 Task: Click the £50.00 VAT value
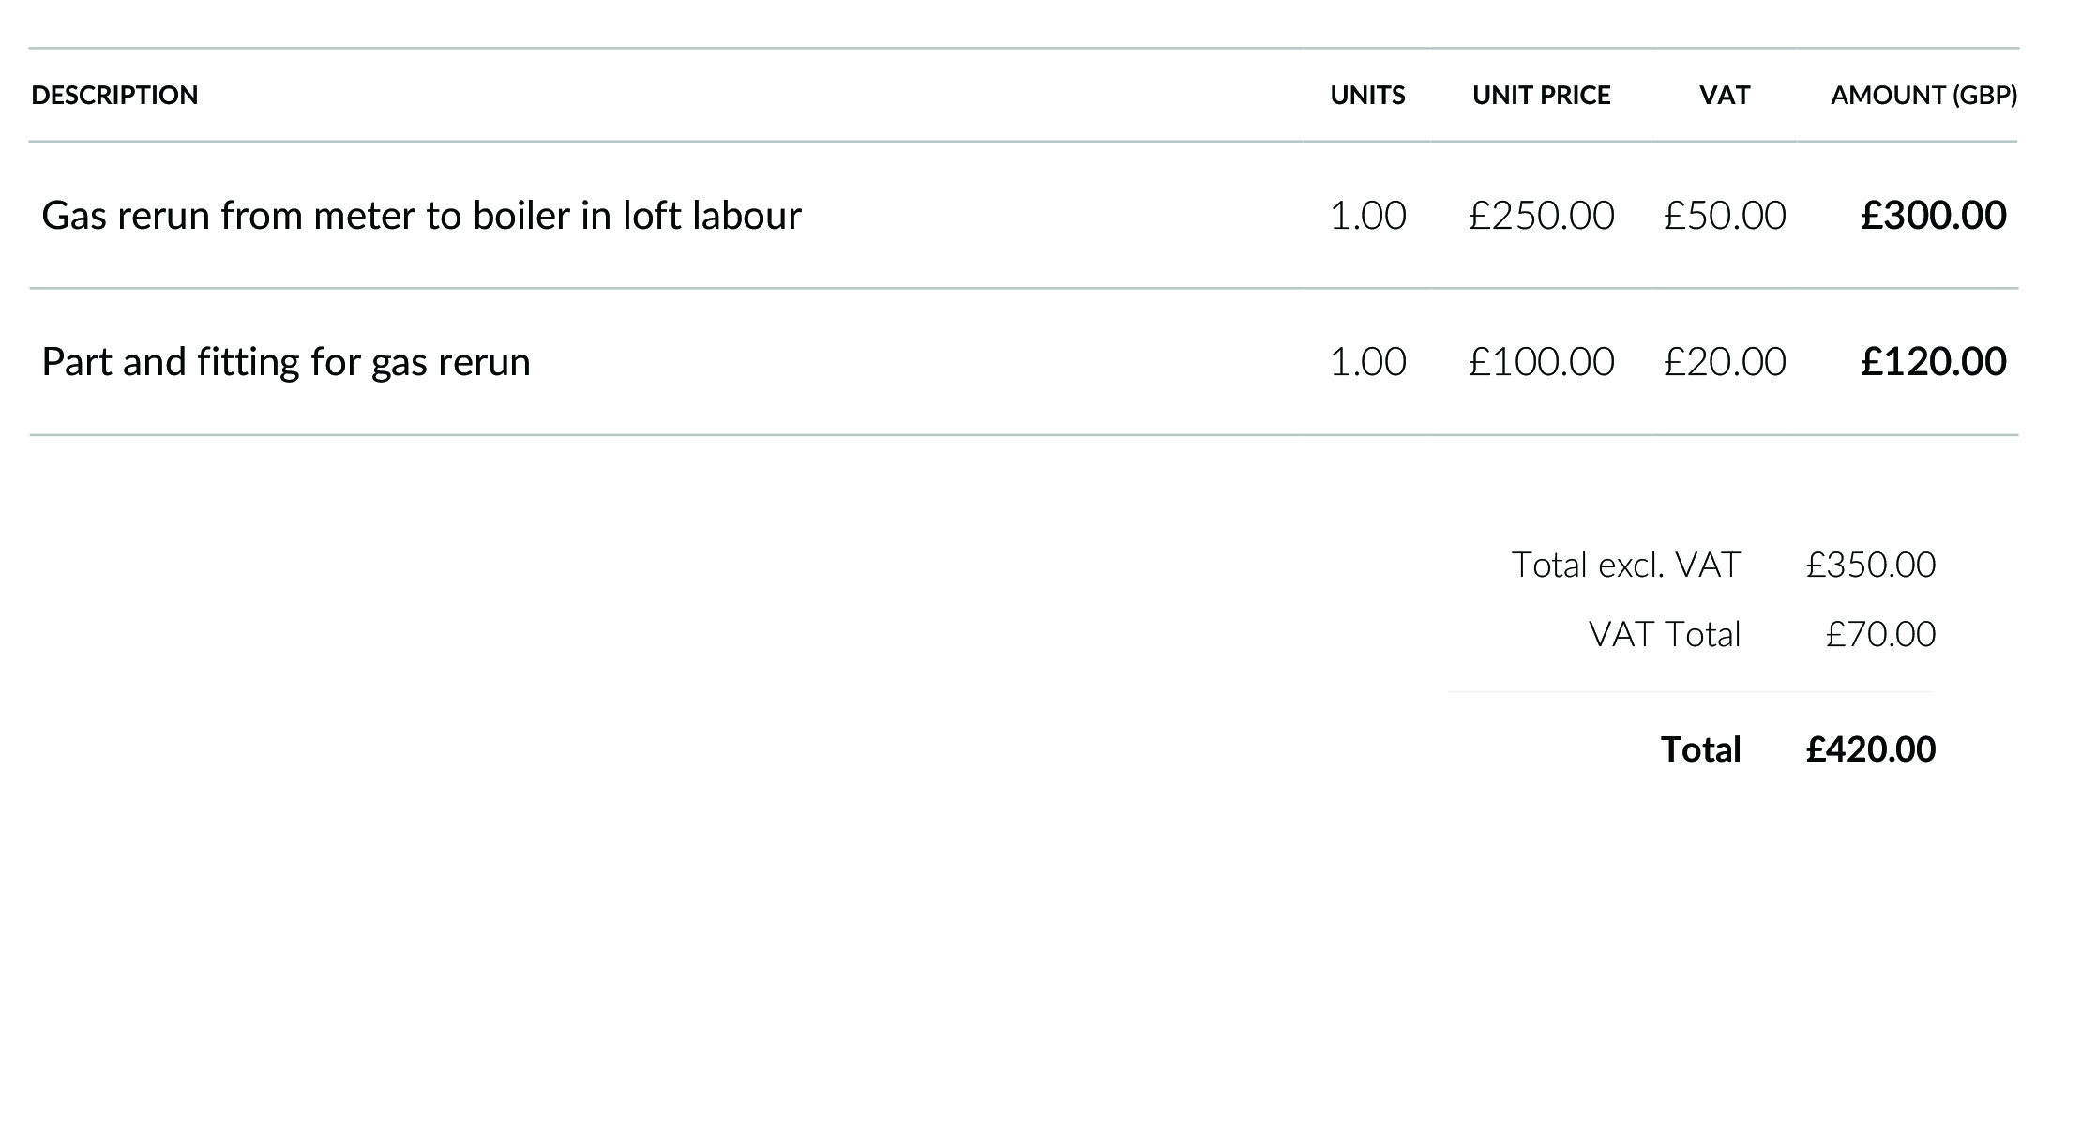(1725, 216)
